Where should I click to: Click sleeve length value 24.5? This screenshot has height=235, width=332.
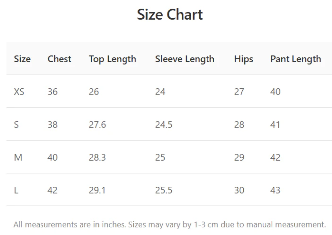click(164, 125)
